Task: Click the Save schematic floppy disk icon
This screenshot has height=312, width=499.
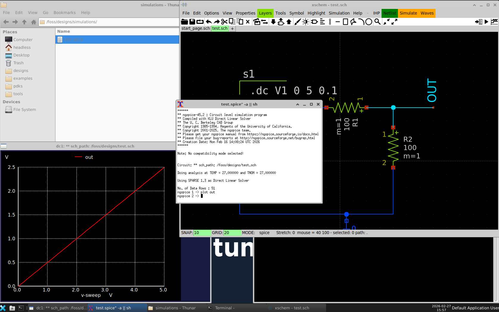Action: pos(192,22)
